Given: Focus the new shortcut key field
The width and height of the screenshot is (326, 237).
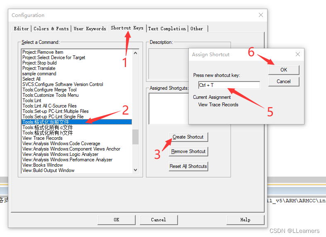Looking at the screenshot, I should click(x=229, y=85).
